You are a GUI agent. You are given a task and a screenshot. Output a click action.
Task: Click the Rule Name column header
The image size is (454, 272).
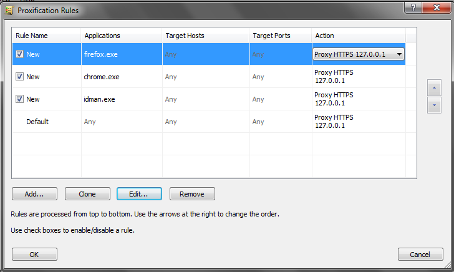tap(46, 36)
